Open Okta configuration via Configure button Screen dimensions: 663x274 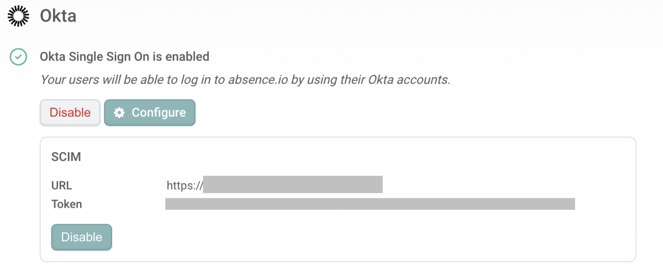pos(150,112)
